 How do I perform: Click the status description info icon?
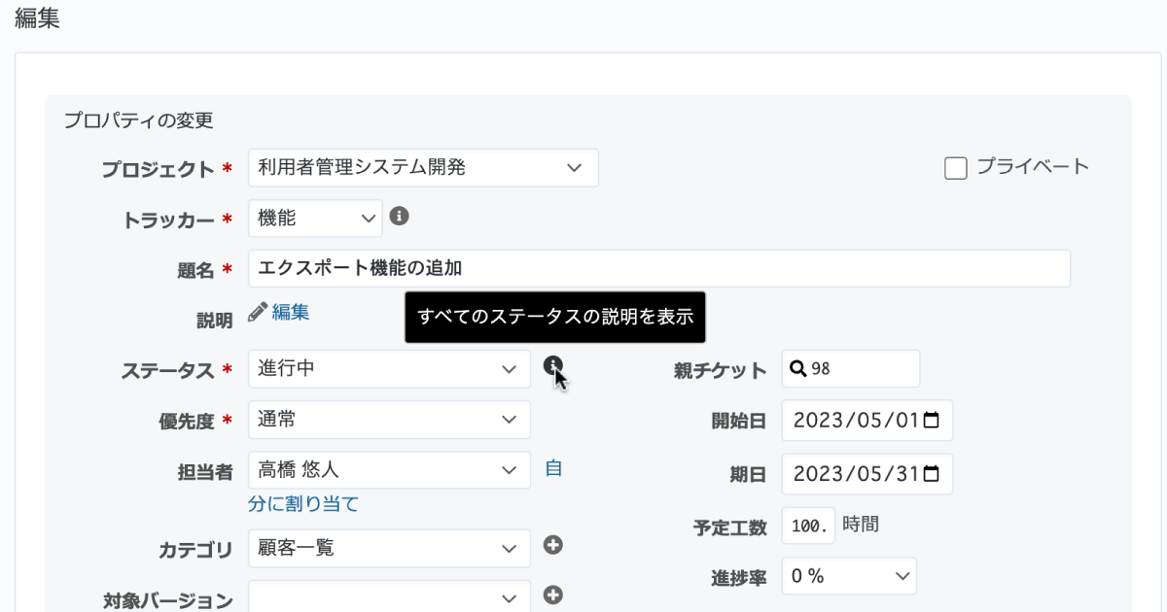click(x=553, y=366)
